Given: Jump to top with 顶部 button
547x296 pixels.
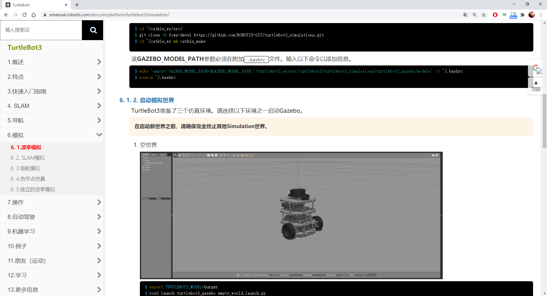Looking at the screenshot, I should point(536,86).
